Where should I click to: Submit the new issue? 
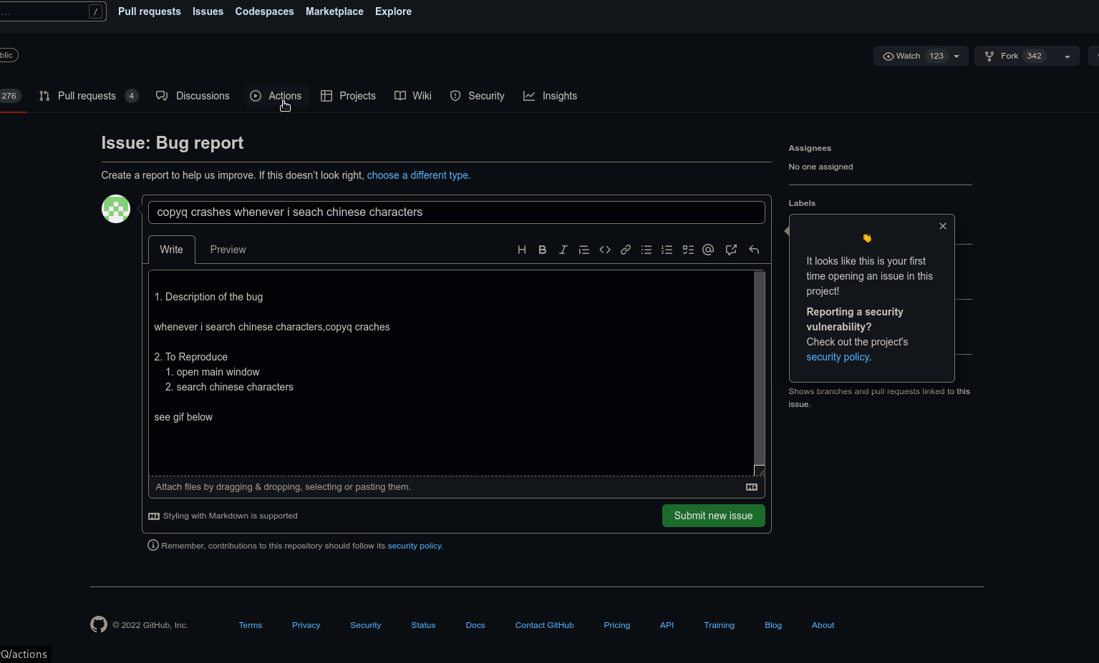click(x=713, y=516)
